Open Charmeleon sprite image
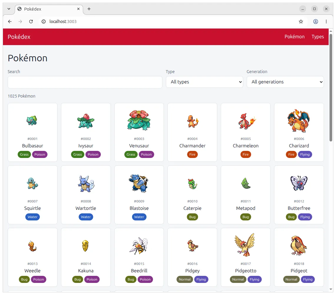The height and width of the screenshot is (295, 336). (x=247, y=121)
